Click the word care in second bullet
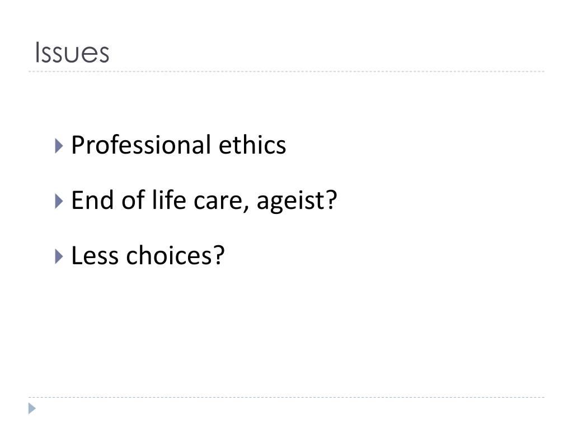The image size is (573, 429). 218,202
